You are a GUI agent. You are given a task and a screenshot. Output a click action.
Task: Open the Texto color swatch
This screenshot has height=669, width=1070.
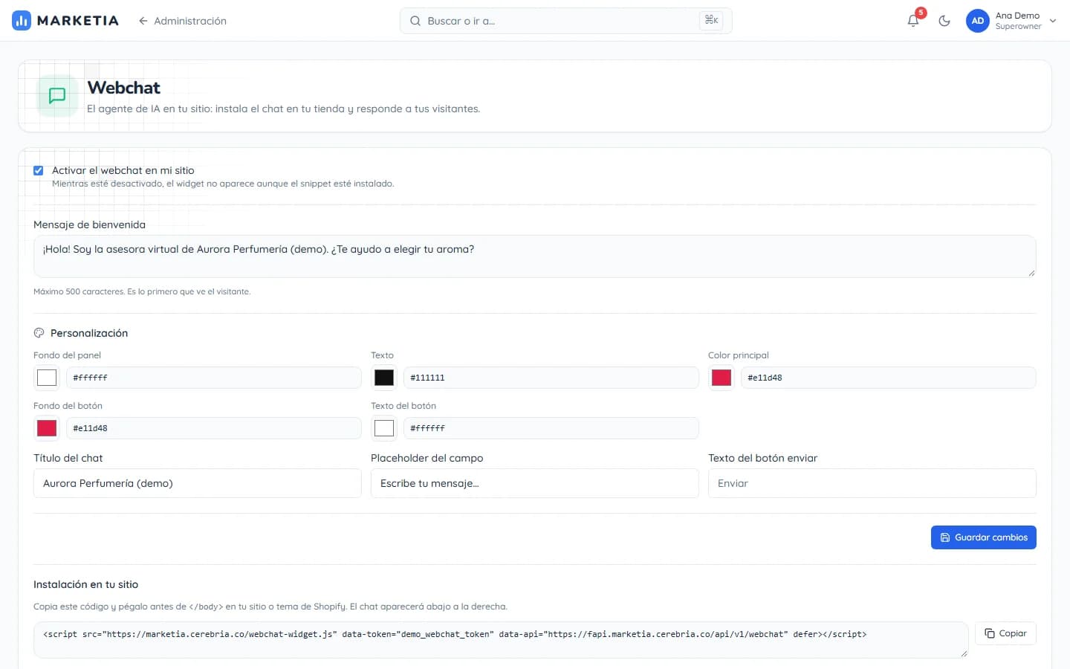coord(384,378)
